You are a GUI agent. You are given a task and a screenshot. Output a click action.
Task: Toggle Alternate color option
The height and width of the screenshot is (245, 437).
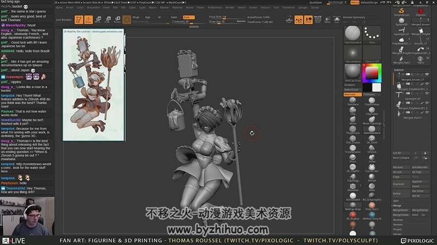click(x=353, y=94)
